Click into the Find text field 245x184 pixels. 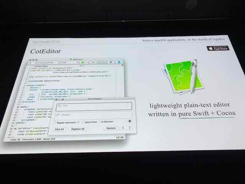coord(94,106)
